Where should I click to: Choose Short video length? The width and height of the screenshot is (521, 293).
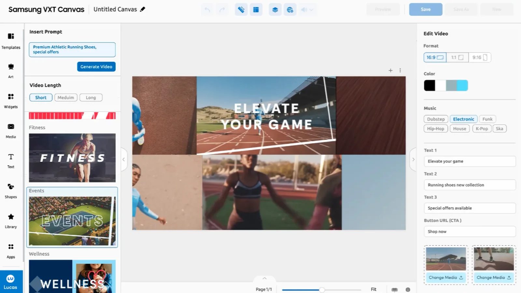point(41,97)
